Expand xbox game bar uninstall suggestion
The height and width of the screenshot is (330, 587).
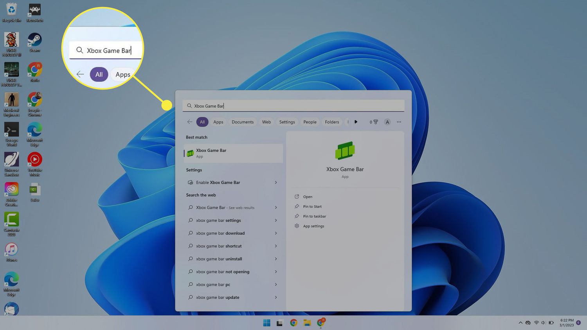point(275,259)
